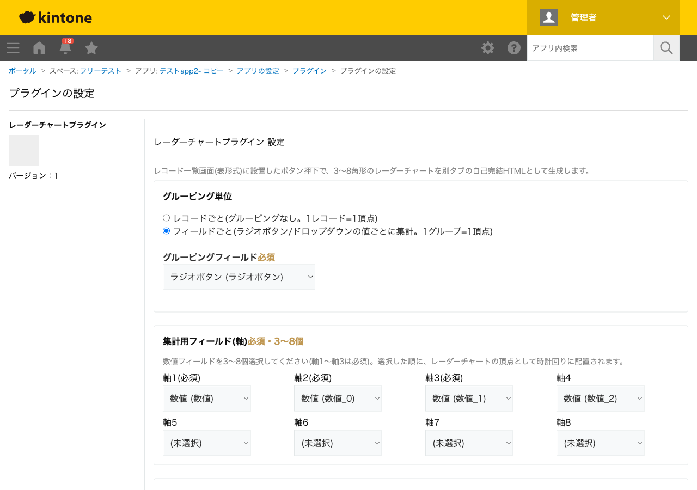Open favorites star icon

coord(91,48)
